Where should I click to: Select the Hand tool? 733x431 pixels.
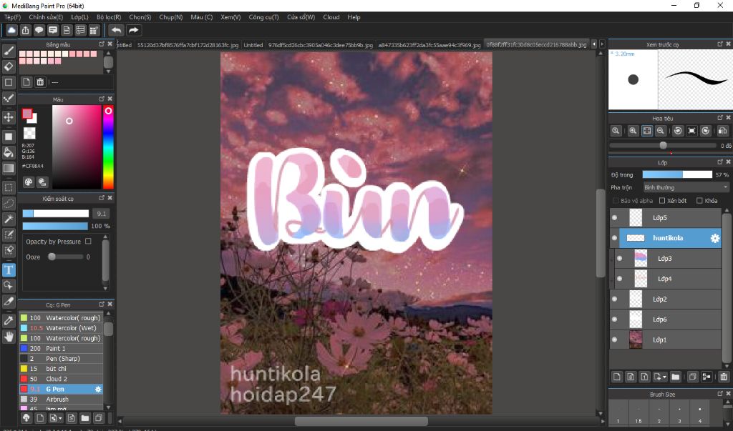pos(9,336)
